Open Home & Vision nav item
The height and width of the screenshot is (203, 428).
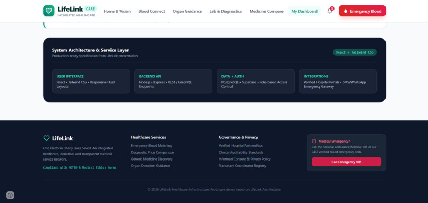point(117,11)
